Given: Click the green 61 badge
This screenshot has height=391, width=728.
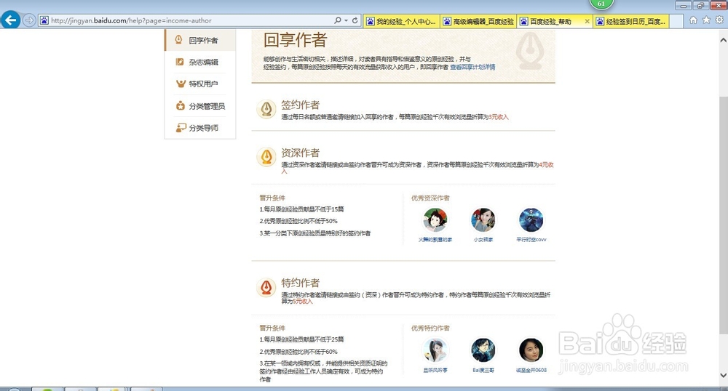Looking at the screenshot, I should pyautogui.click(x=601, y=4).
